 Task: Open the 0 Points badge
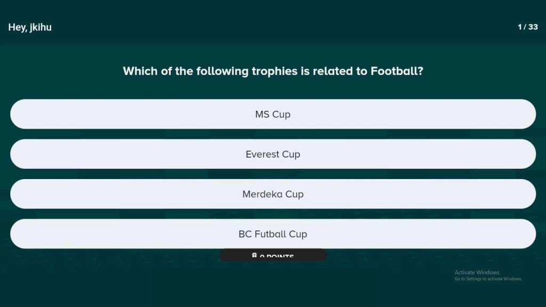(273, 255)
